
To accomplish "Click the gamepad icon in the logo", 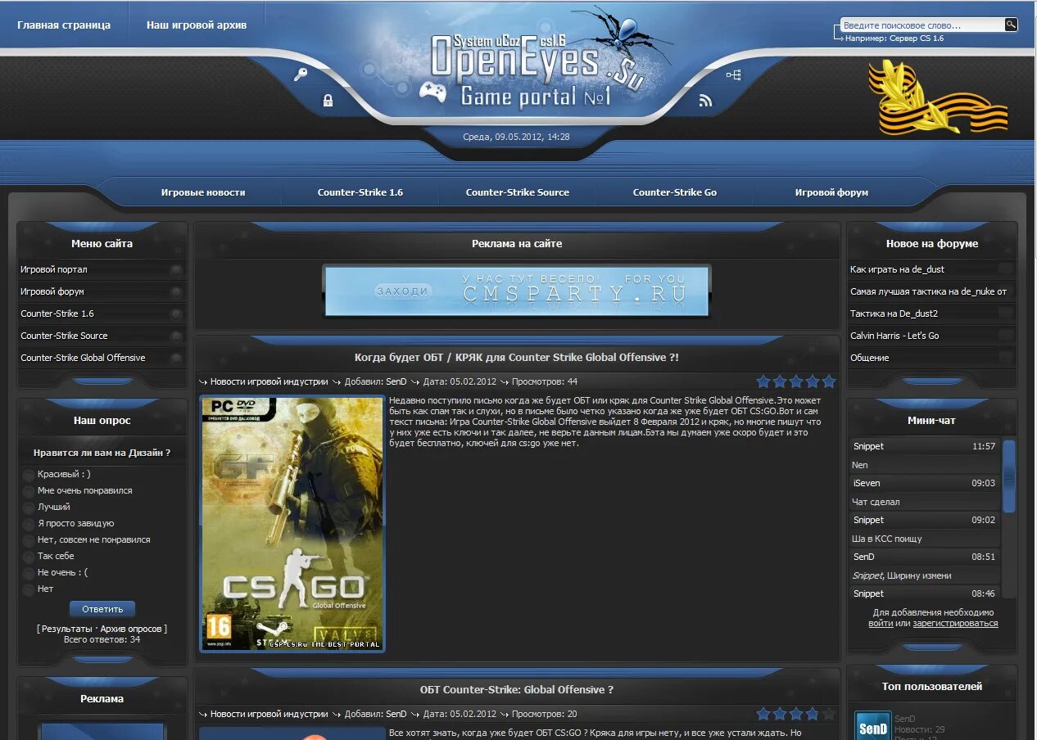I will pos(432,91).
